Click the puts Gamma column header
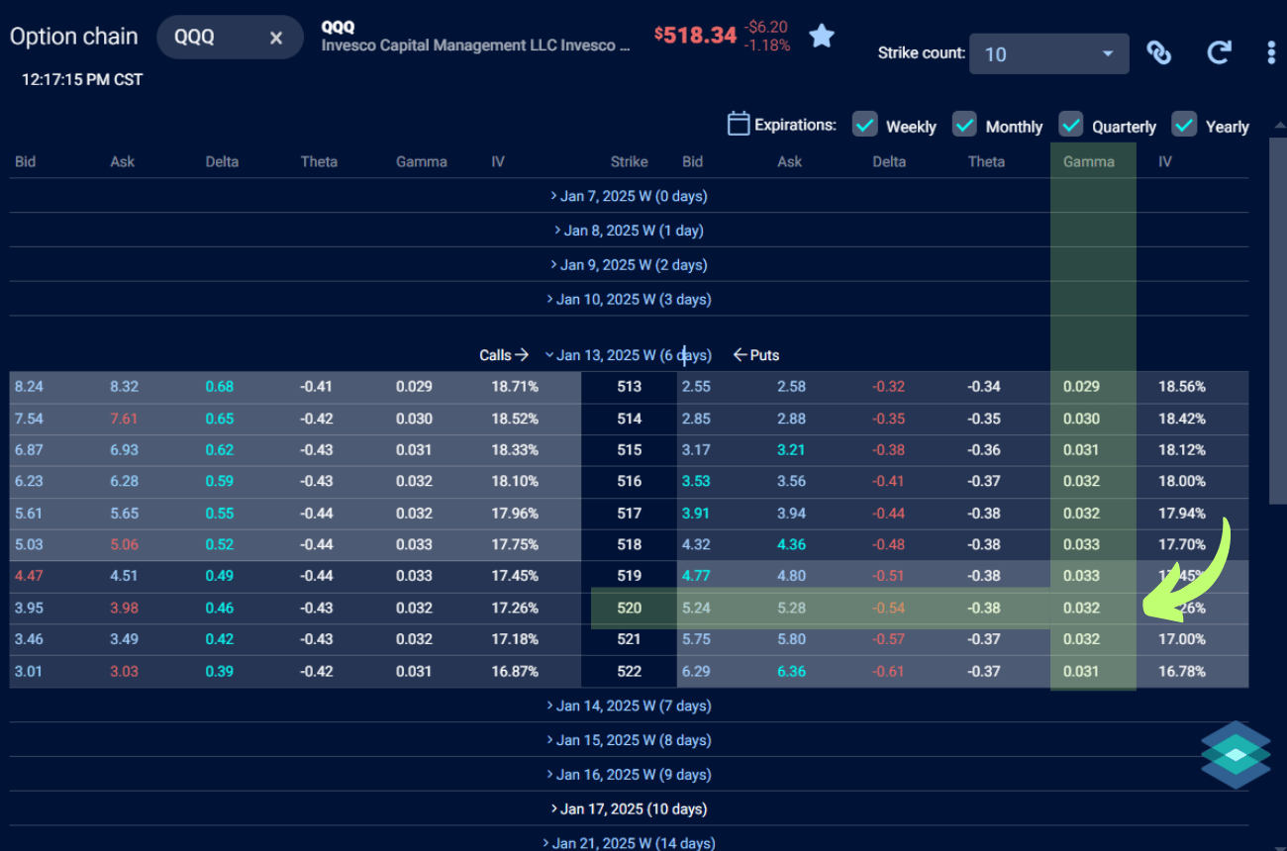The width and height of the screenshot is (1287, 851). [x=1088, y=161]
